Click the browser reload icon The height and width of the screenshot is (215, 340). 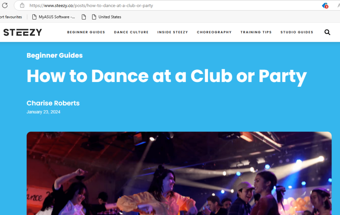[x=5, y=5]
